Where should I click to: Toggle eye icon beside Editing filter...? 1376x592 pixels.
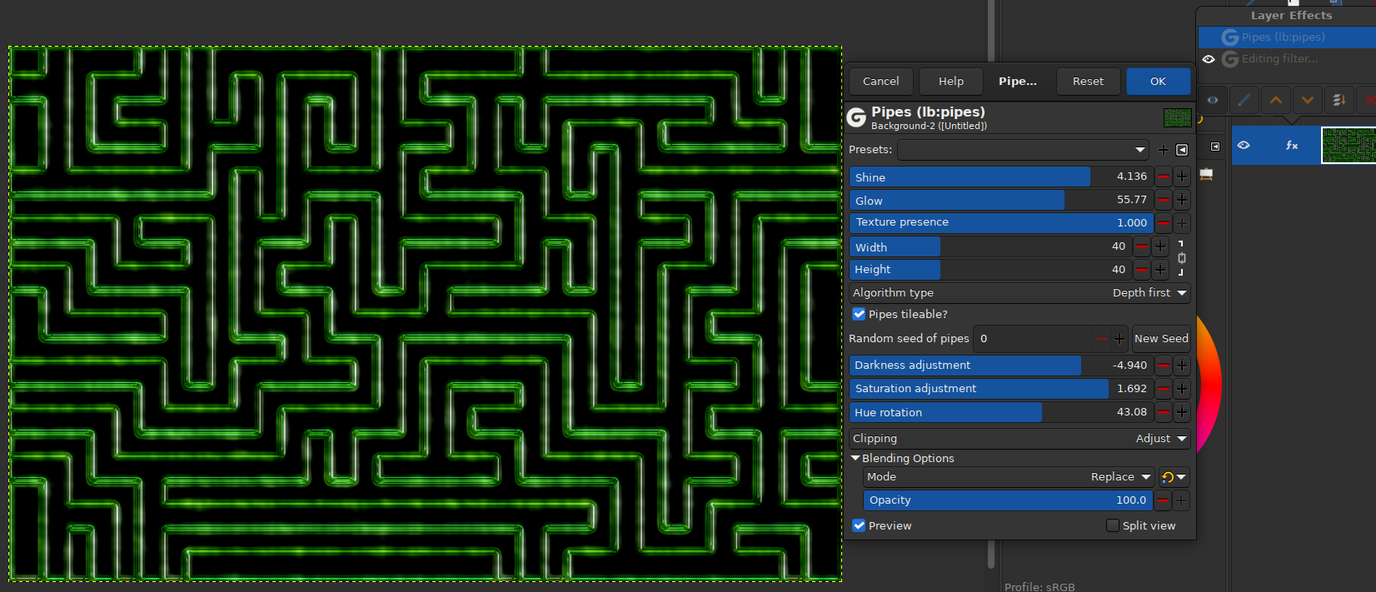click(x=1209, y=59)
